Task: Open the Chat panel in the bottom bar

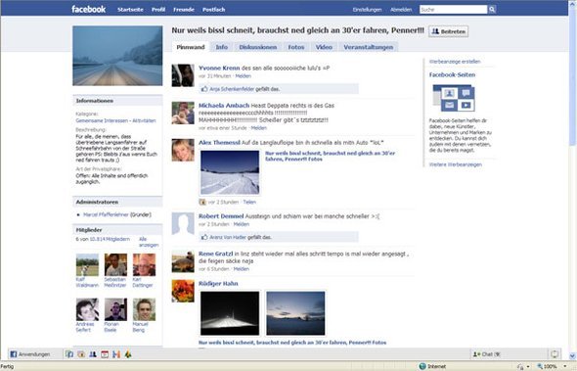Action: click(x=486, y=354)
